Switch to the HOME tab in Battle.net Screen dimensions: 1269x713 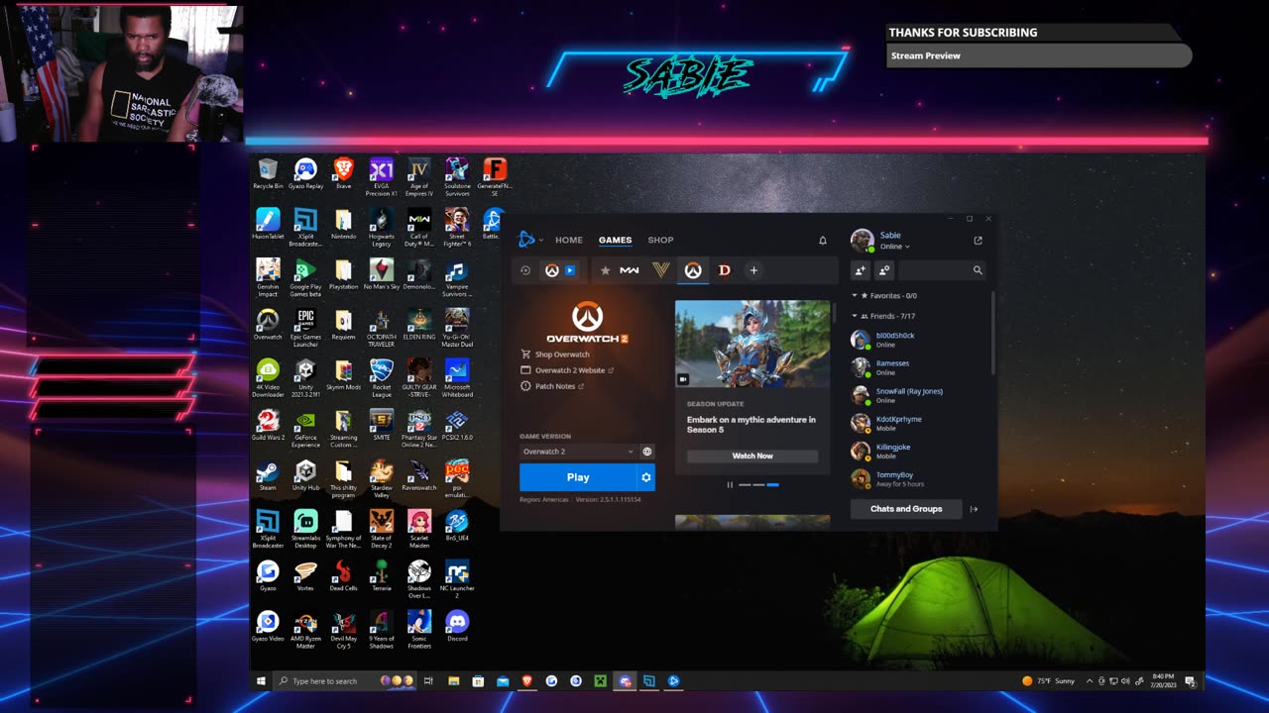pyautogui.click(x=569, y=240)
